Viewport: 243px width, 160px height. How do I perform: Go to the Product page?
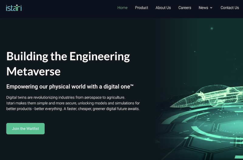(142, 8)
